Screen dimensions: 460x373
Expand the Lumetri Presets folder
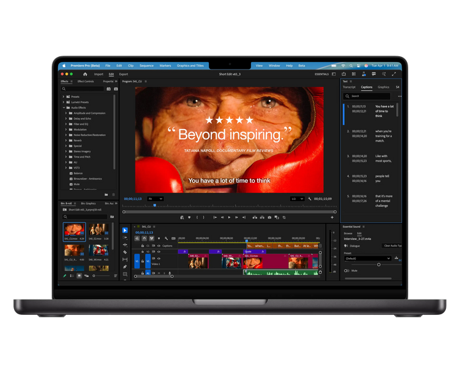pos(65,102)
